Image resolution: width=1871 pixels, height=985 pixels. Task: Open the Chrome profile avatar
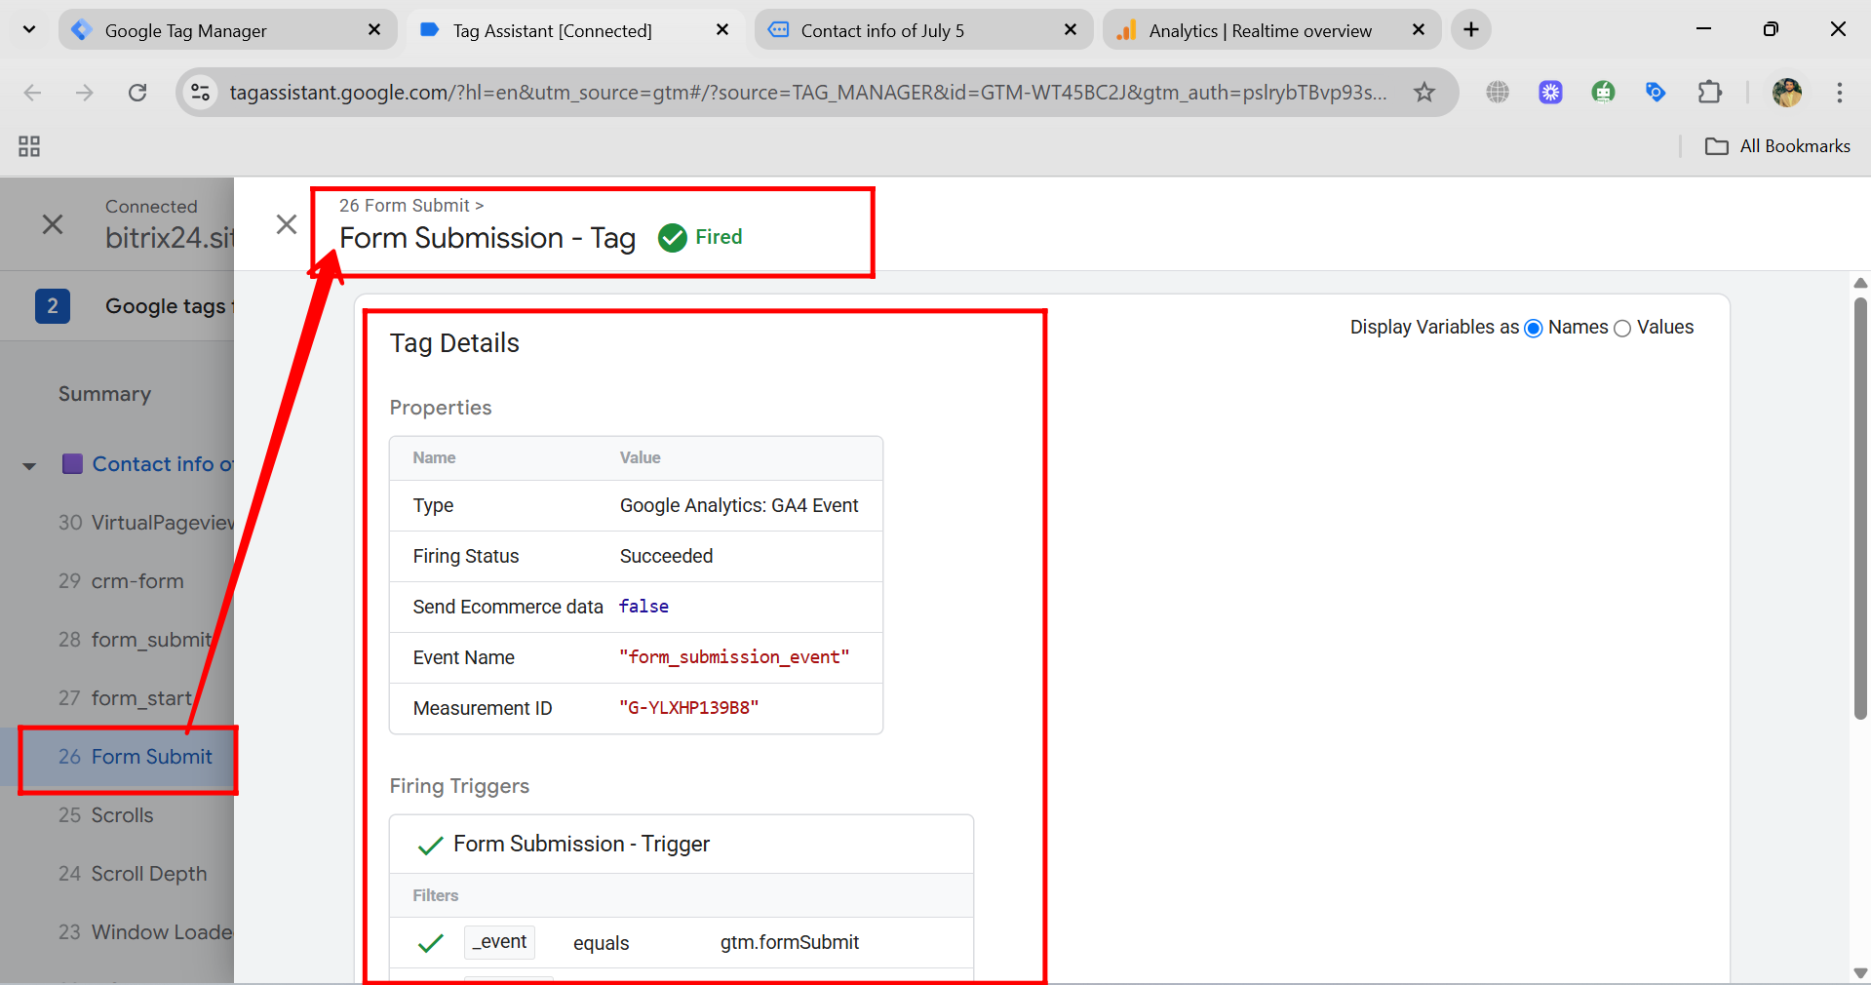pyautogui.click(x=1787, y=93)
